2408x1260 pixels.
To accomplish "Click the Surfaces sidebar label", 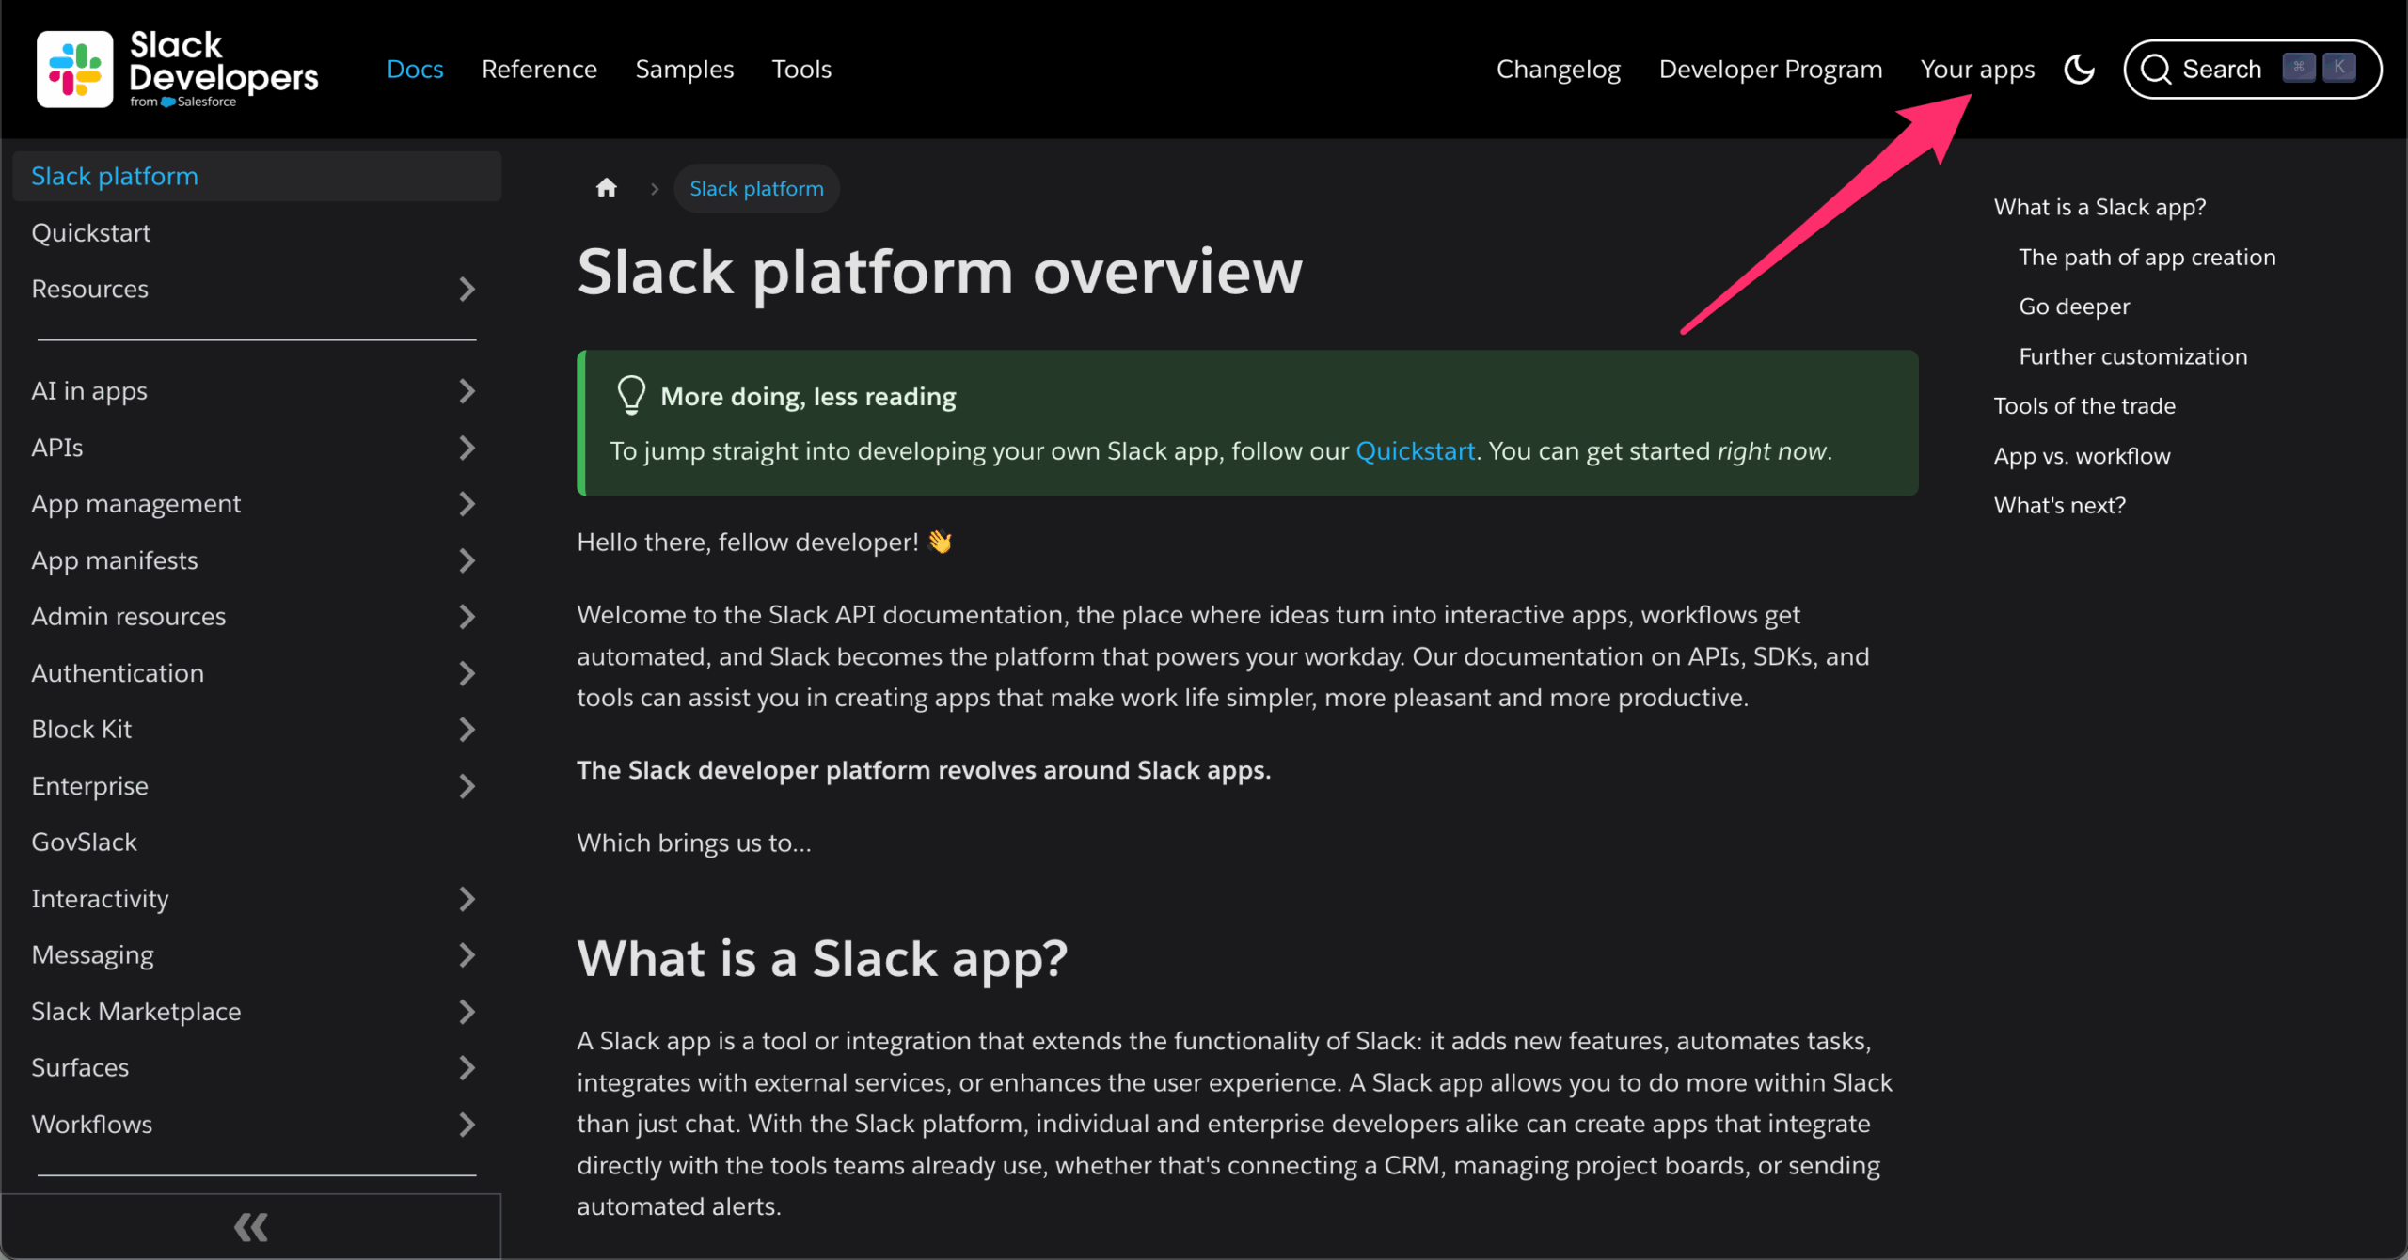I will [x=80, y=1067].
